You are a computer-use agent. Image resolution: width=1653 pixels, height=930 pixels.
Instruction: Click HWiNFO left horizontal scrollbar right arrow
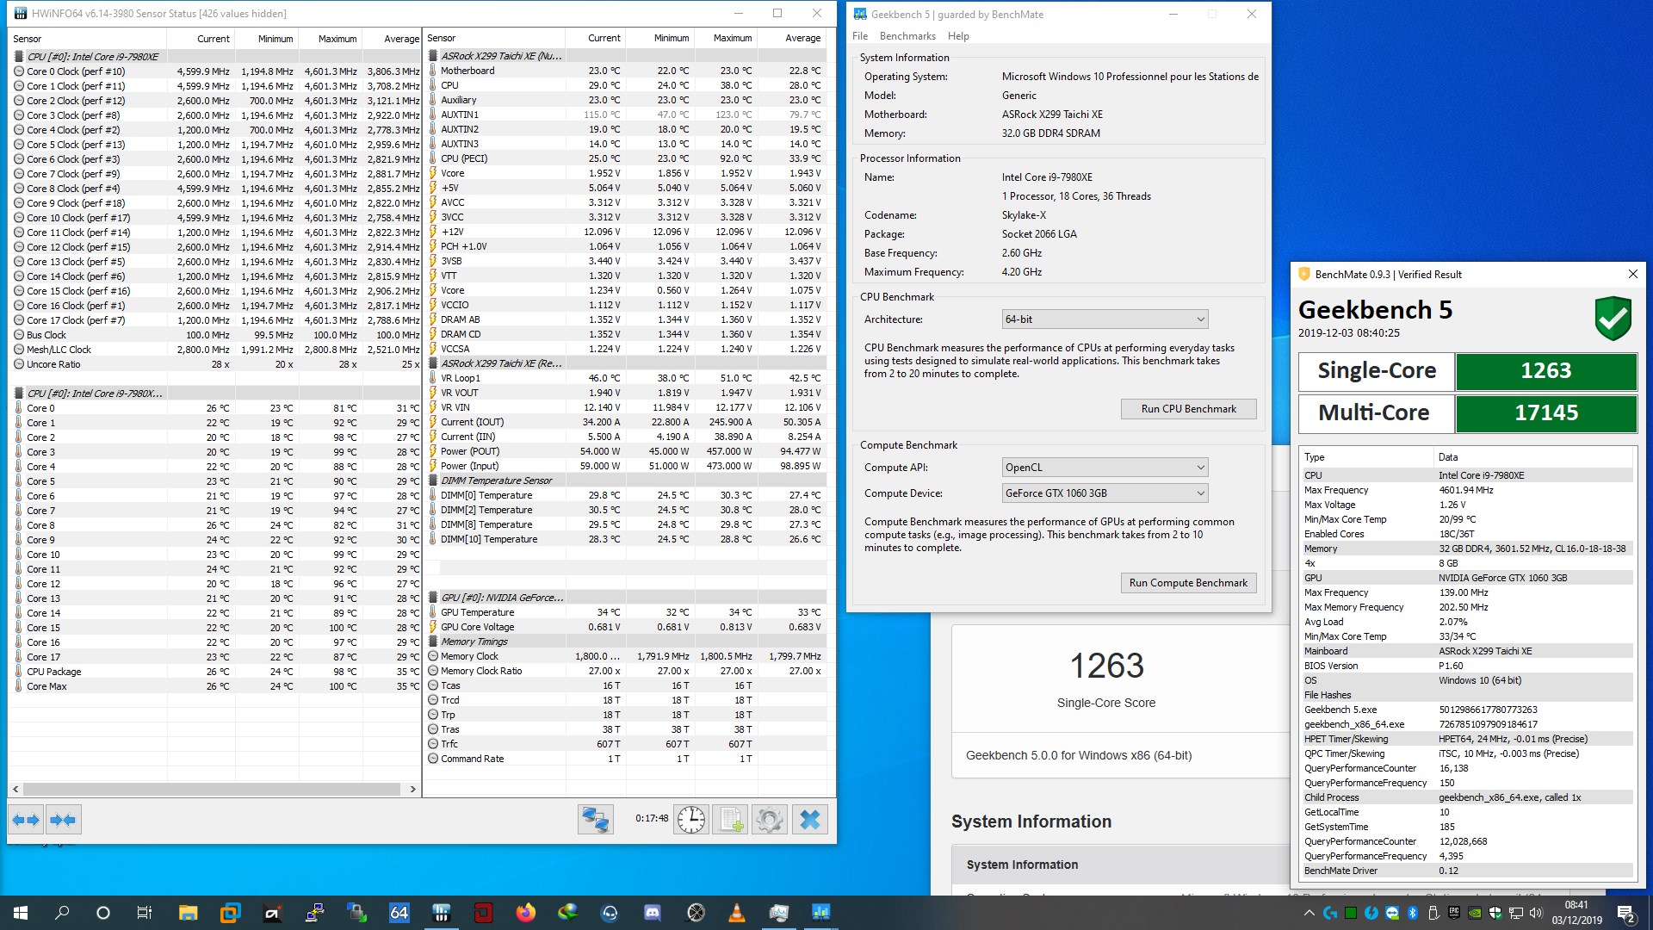coord(412,789)
